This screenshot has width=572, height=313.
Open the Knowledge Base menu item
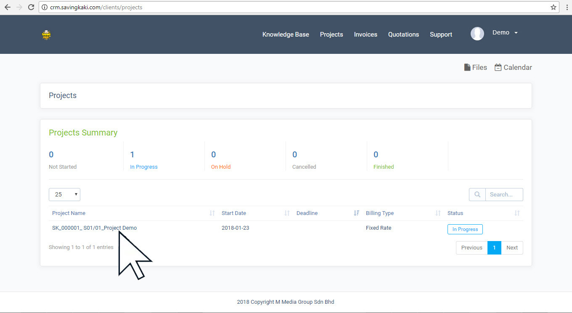click(x=286, y=34)
